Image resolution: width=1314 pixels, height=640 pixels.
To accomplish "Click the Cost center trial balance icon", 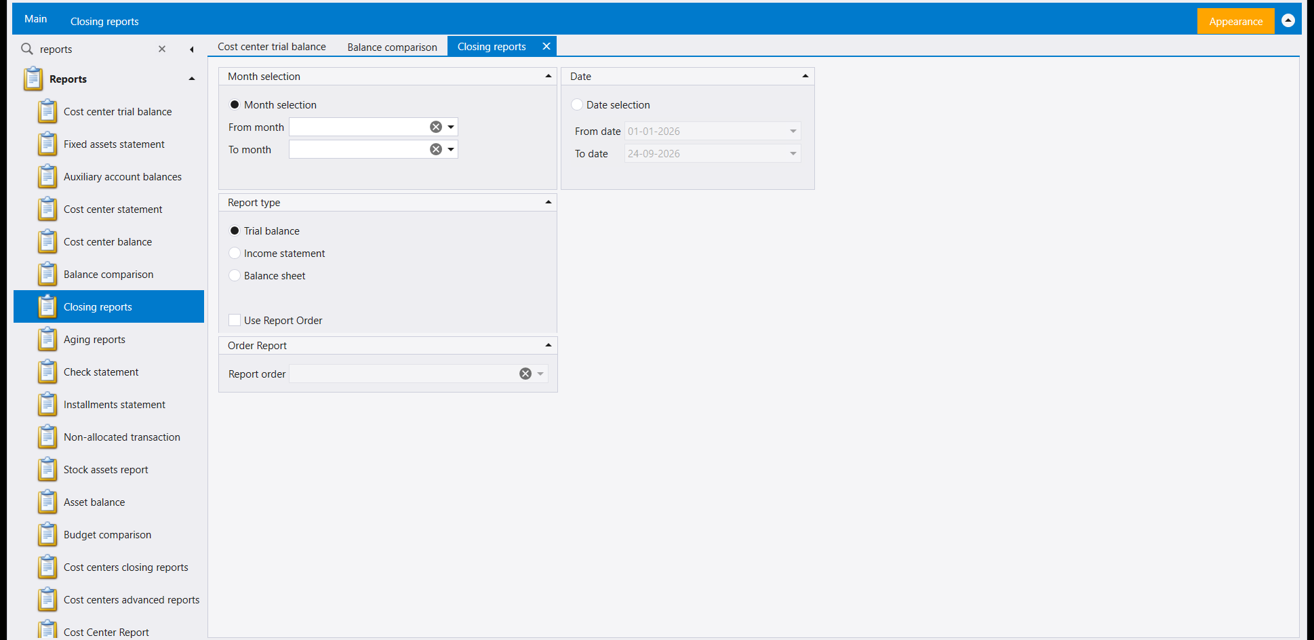I will [47, 111].
